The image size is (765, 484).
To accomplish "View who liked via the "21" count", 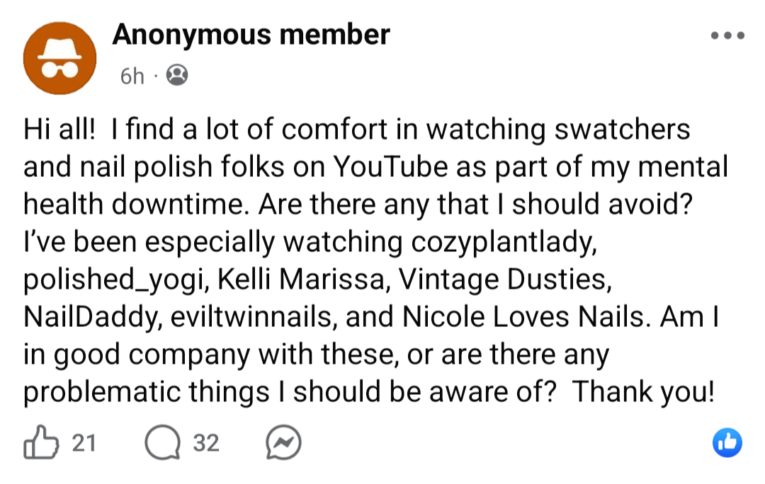I will click(84, 443).
